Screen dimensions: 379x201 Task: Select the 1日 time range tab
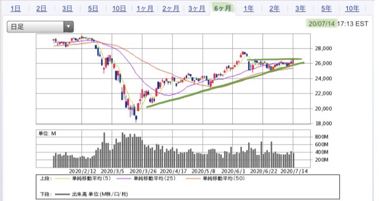coord(16,8)
